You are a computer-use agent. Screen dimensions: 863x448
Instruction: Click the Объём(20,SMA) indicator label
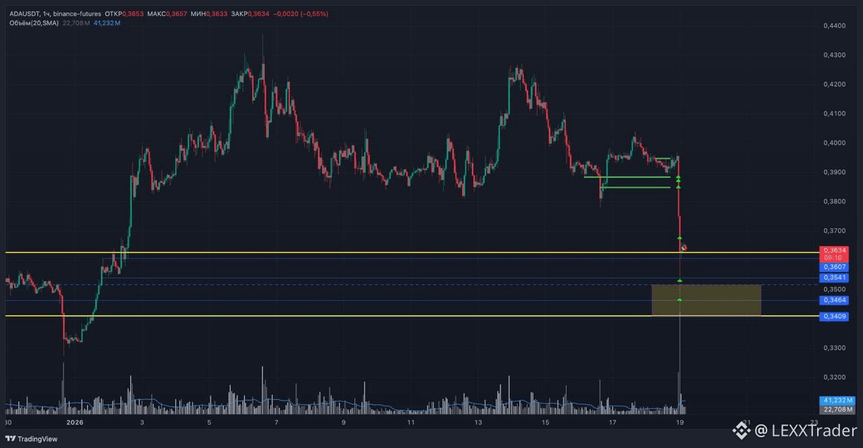coord(34,23)
